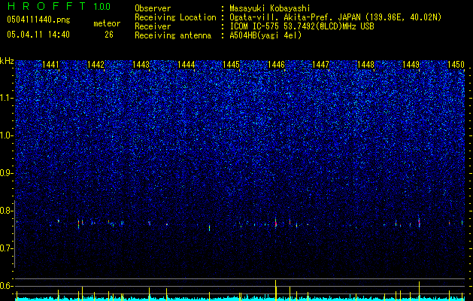
Task: Click the Receiving antenna label
Action: 173,35
